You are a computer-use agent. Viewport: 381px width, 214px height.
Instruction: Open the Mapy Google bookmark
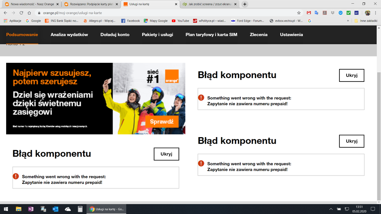pyautogui.click(x=156, y=21)
